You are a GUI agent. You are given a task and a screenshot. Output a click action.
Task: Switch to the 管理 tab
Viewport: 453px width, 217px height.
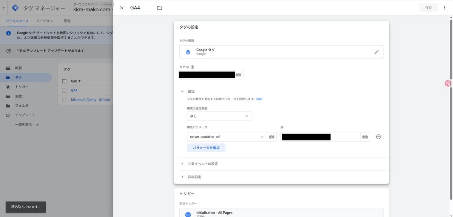[67, 21]
